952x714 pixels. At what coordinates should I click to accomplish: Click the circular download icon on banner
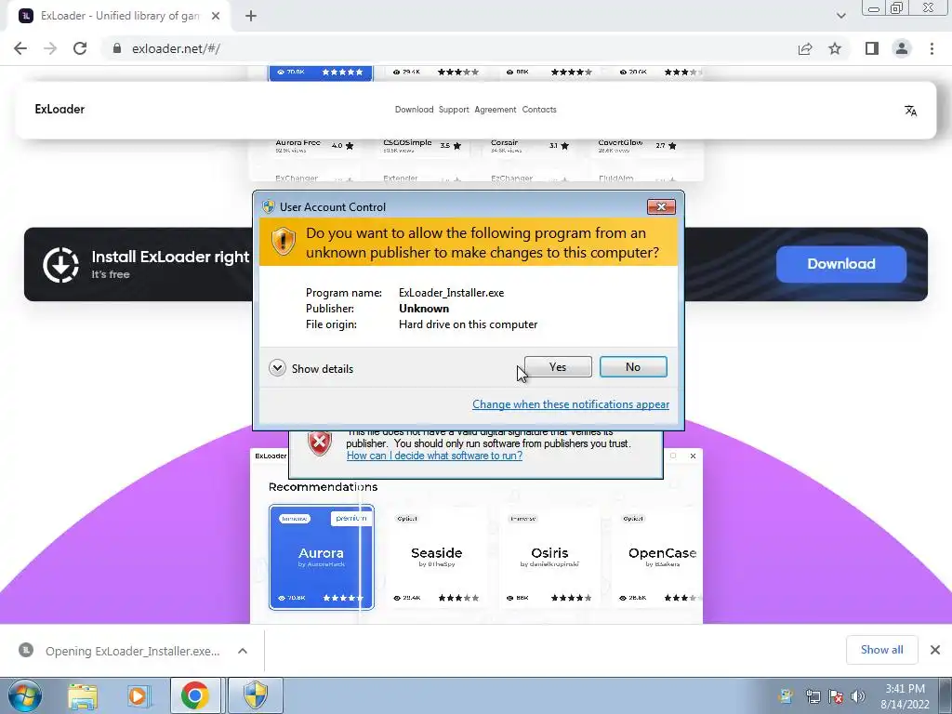point(60,265)
